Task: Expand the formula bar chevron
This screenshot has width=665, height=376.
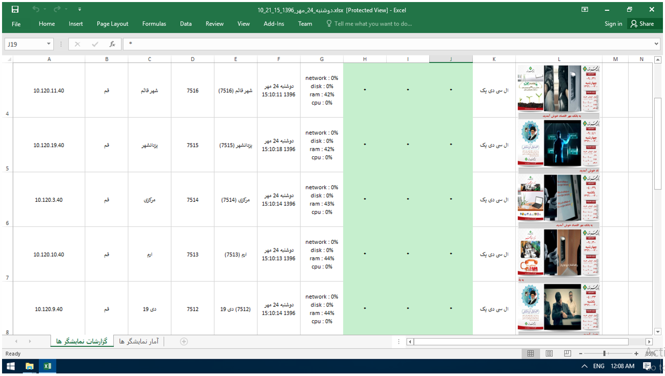Action: coord(657,44)
